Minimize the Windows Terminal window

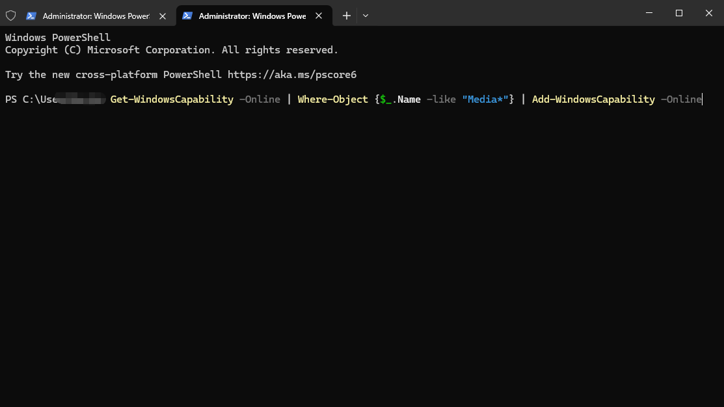click(x=649, y=13)
